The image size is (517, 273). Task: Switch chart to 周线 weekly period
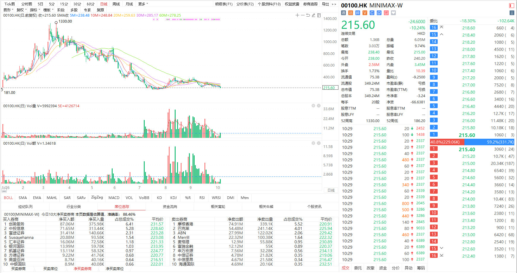pos(116,4)
